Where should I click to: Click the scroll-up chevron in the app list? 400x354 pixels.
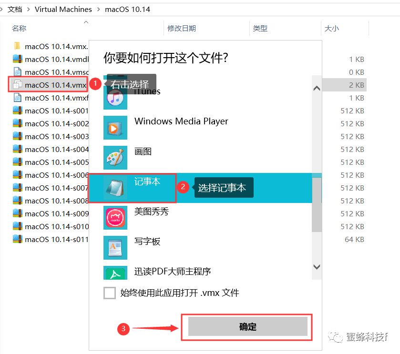coord(316,88)
